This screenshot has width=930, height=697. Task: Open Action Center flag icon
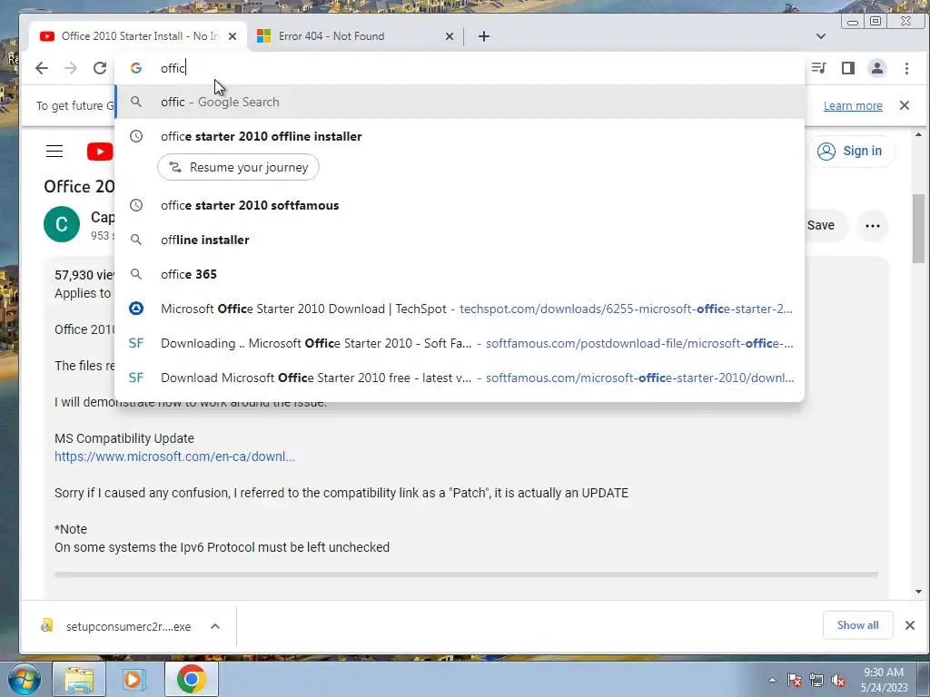pyautogui.click(x=794, y=680)
